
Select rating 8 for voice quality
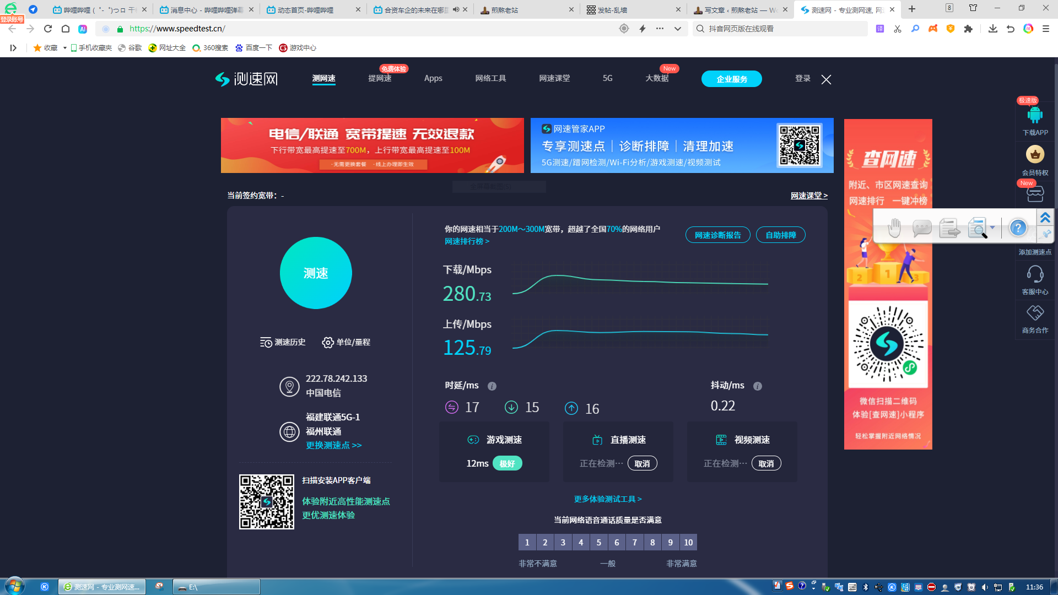pyautogui.click(x=652, y=543)
